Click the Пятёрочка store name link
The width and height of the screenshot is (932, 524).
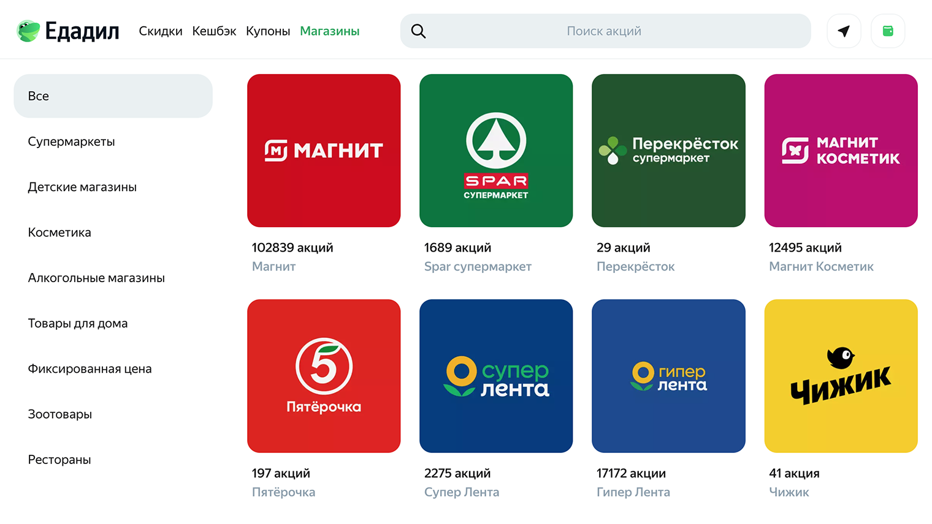point(283,492)
